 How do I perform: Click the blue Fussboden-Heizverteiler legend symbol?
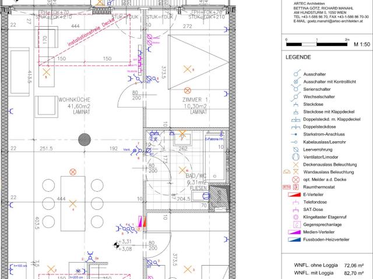click(x=294, y=239)
